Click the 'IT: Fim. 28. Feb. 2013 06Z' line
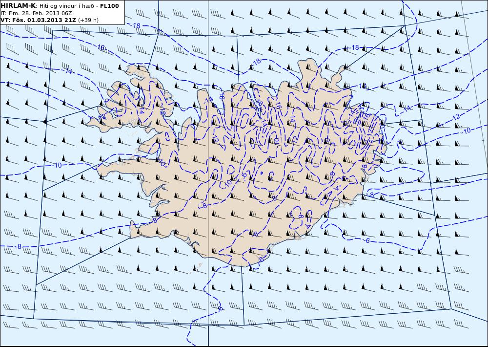The width and height of the screenshot is (488, 347). [x=37, y=13]
